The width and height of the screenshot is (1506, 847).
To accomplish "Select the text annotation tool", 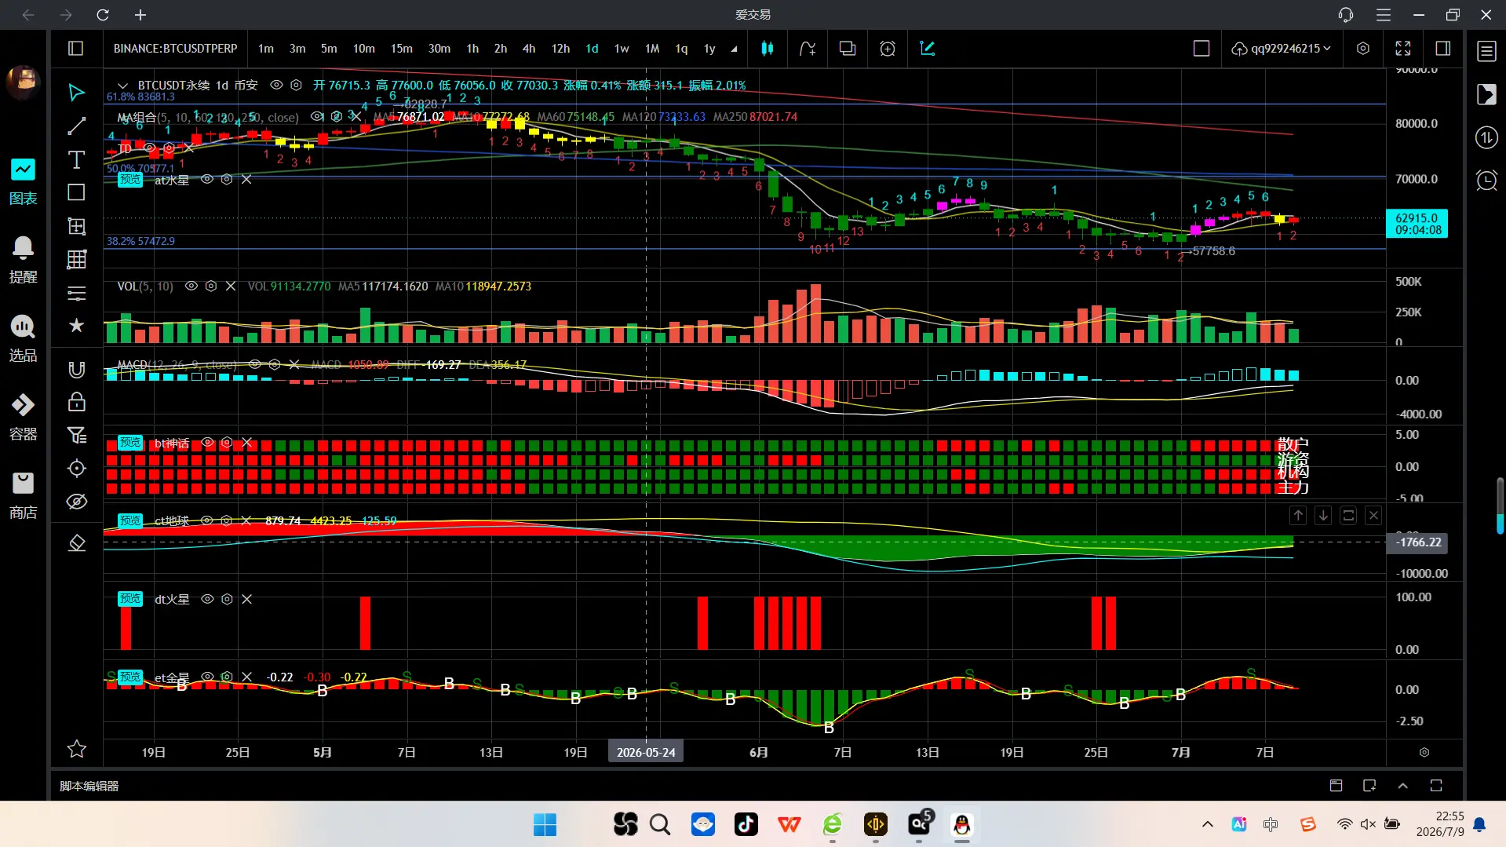I will tap(76, 160).
